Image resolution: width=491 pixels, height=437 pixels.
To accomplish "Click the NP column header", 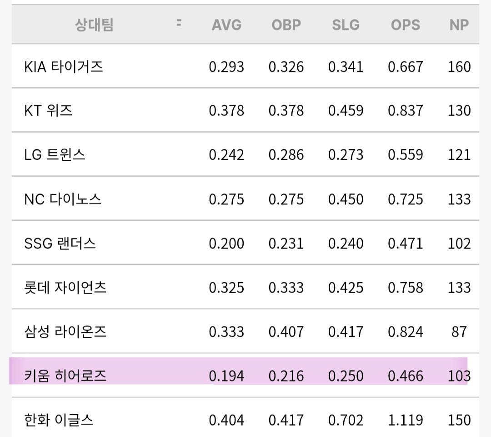I will (x=459, y=25).
